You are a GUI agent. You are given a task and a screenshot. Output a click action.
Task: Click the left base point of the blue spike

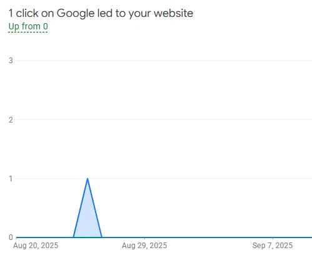[73, 237]
